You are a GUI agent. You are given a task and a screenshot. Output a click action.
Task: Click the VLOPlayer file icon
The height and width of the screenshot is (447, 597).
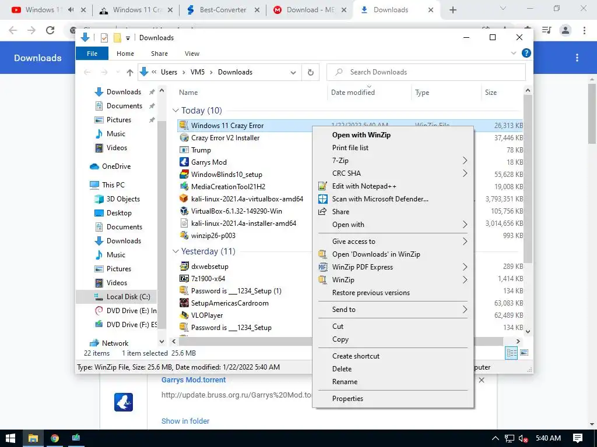pyautogui.click(x=184, y=315)
